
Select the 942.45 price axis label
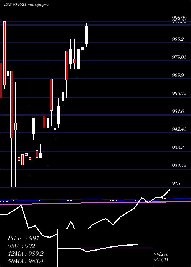point(179,129)
